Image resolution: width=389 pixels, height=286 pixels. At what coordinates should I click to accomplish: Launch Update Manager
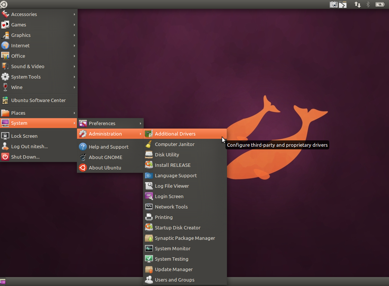pyautogui.click(x=185, y=269)
